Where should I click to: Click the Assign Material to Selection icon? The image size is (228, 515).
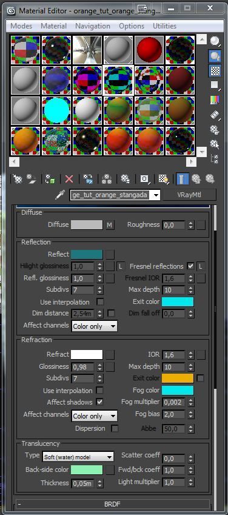click(50, 179)
